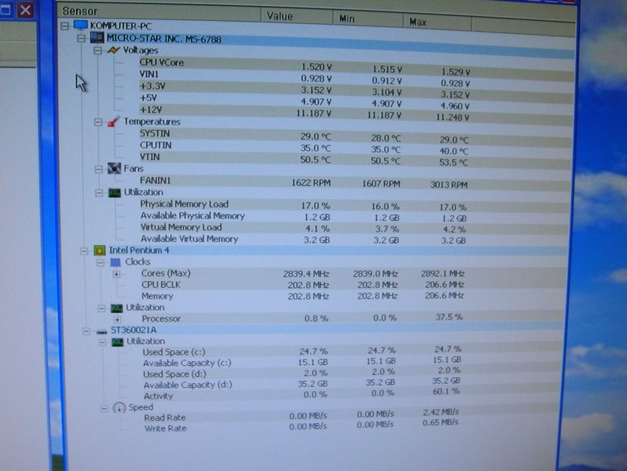The height and width of the screenshot is (471, 627).
Task: Click the 3013 RPM max fan value
Action: pyautogui.click(x=448, y=184)
